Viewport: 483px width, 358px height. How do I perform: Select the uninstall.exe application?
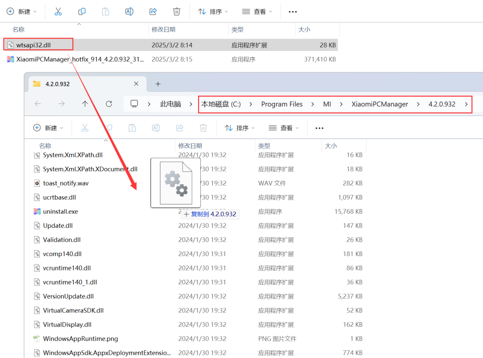(60, 211)
